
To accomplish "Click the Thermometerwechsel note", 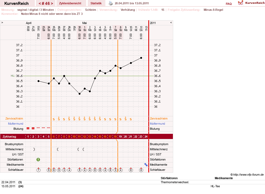I will pos(175,182).
